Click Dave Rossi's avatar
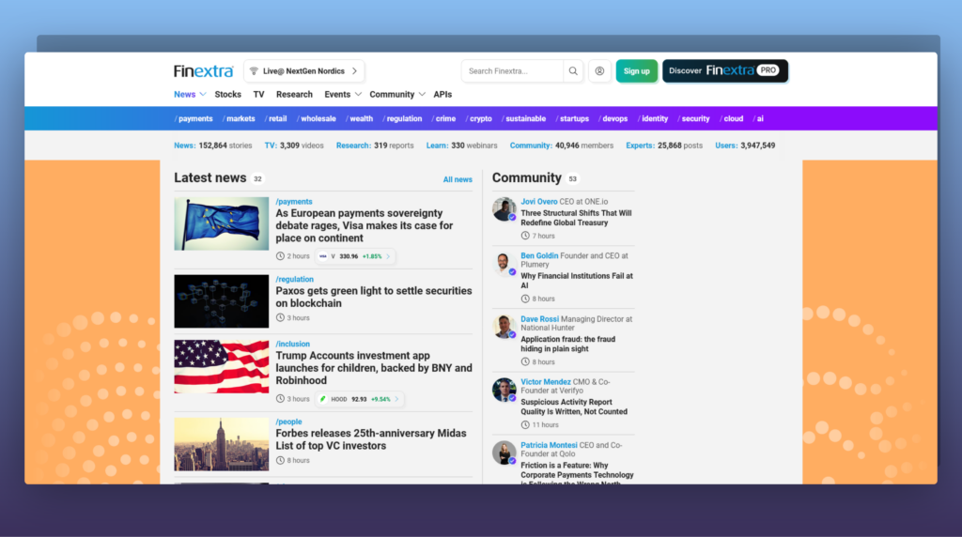 click(x=504, y=327)
